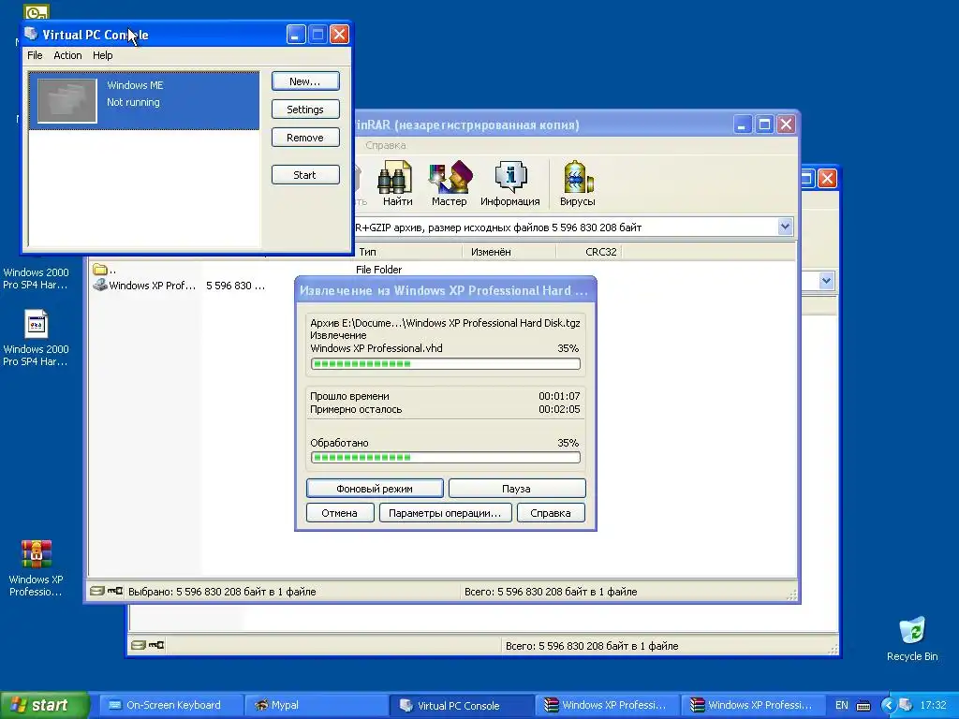The width and height of the screenshot is (959, 719).
Task: Click the Справка button in the extraction dialog
Action: click(x=551, y=513)
